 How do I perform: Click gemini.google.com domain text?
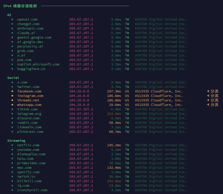pyautogui.click(x=34, y=37)
